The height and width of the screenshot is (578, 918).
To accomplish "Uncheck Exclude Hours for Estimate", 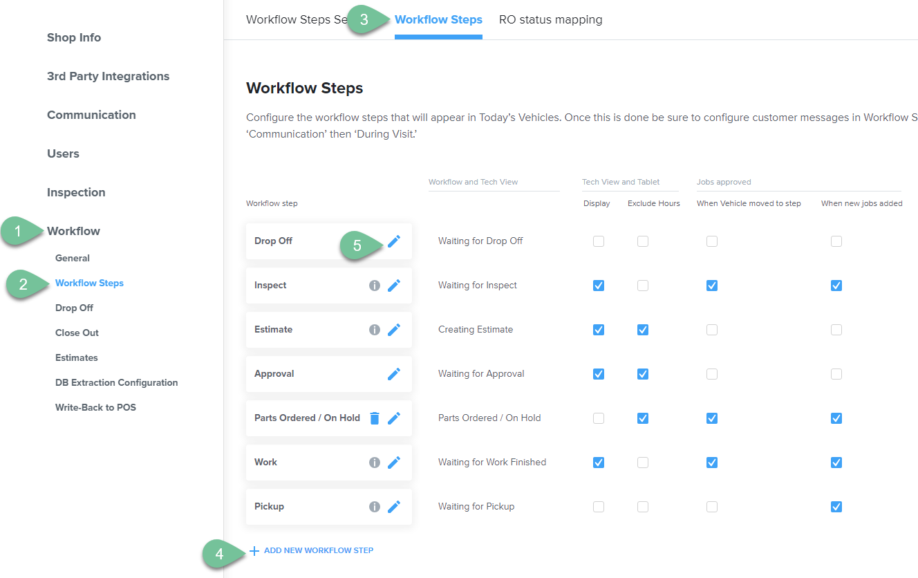I will (643, 330).
